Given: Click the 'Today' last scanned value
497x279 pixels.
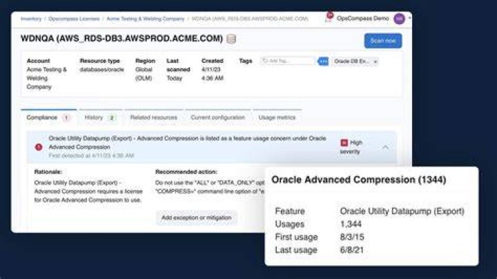Looking at the screenshot, I should click(175, 78).
